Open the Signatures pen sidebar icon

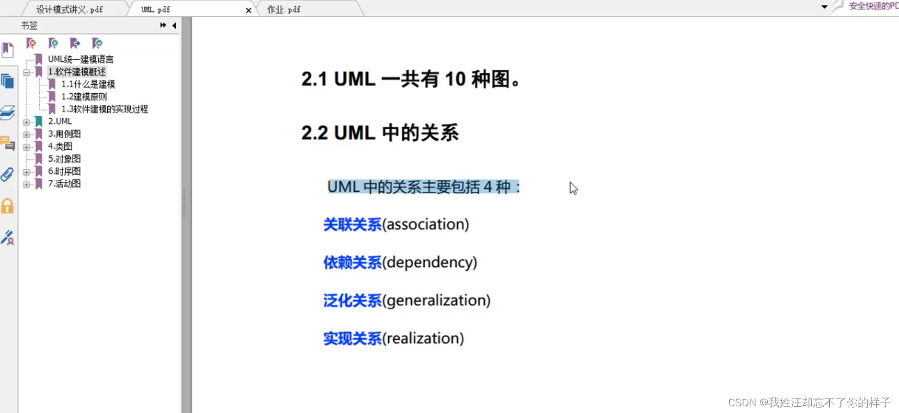pyautogui.click(x=8, y=237)
